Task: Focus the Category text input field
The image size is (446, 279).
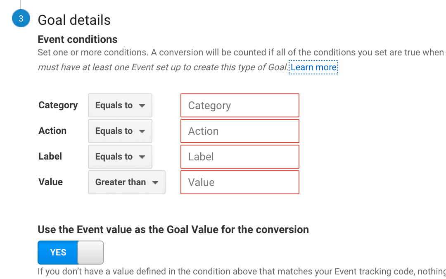Action: coord(240,105)
